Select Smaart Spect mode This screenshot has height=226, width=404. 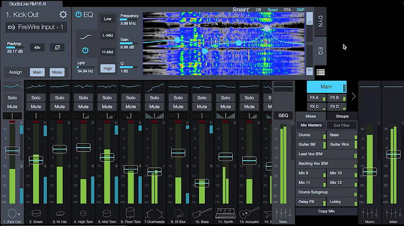(x=273, y=10)
